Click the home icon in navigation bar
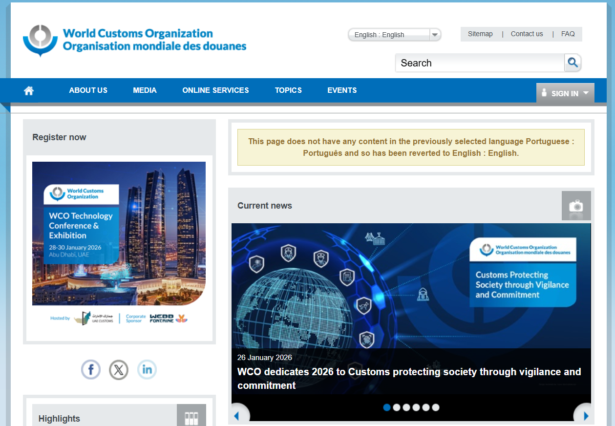Screen dimensions: 615x426 29,90
